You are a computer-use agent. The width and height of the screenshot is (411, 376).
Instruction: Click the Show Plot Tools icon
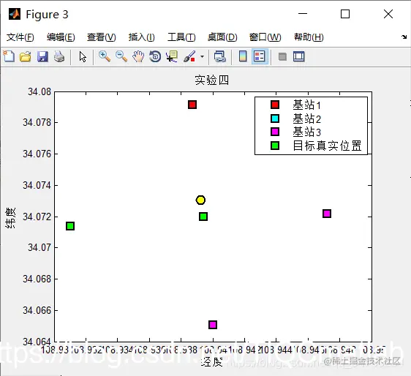[299, 56]
